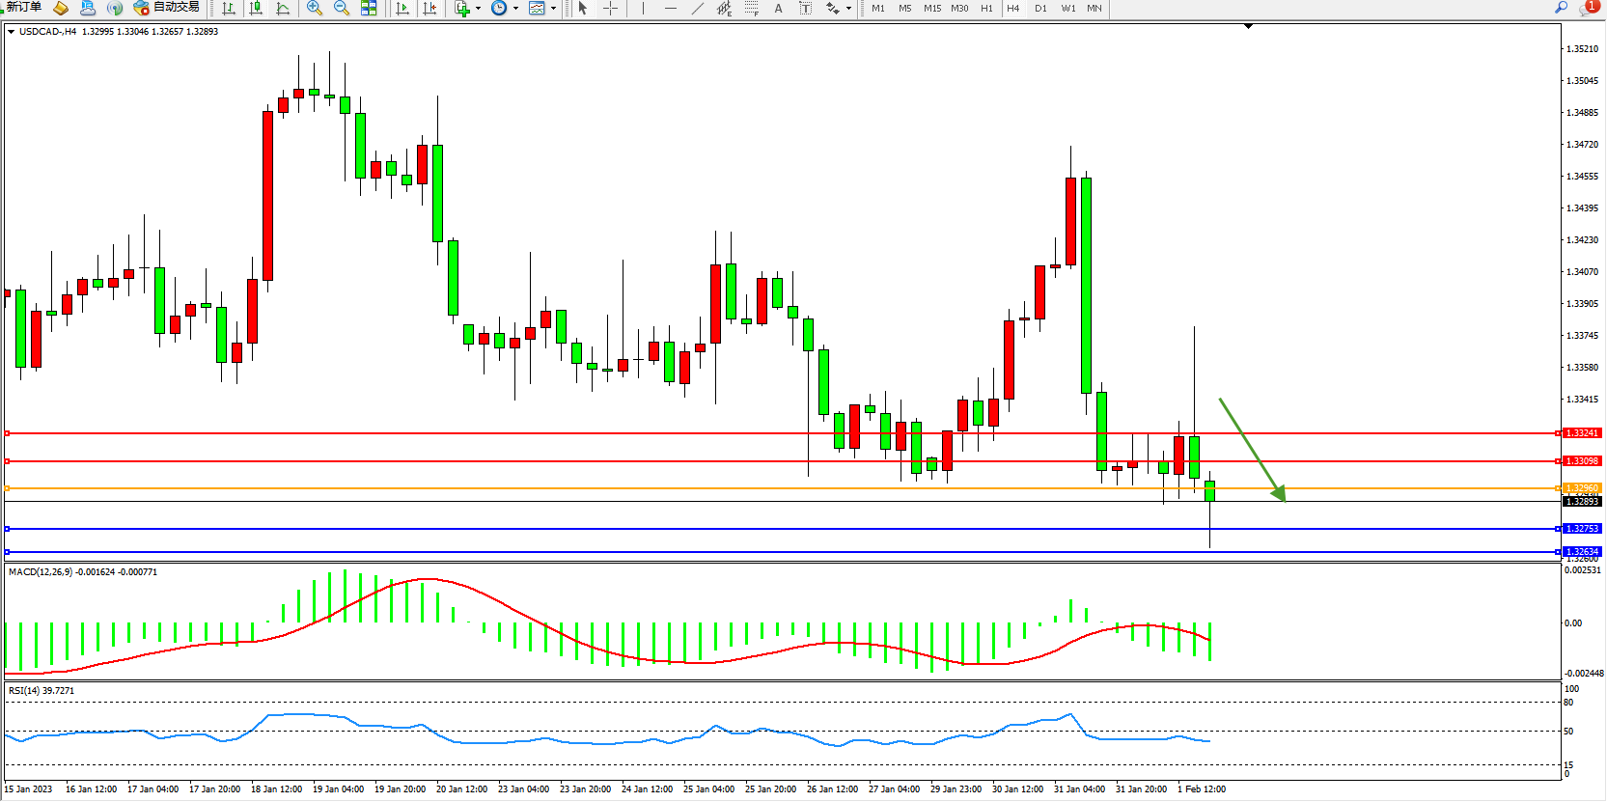The image size is (1607, 802).
Task: Click the 自动交易 auto trading button
Action: (167, 8)
